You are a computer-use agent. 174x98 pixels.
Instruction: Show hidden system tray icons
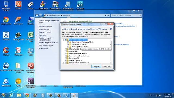tap(154, 96)
